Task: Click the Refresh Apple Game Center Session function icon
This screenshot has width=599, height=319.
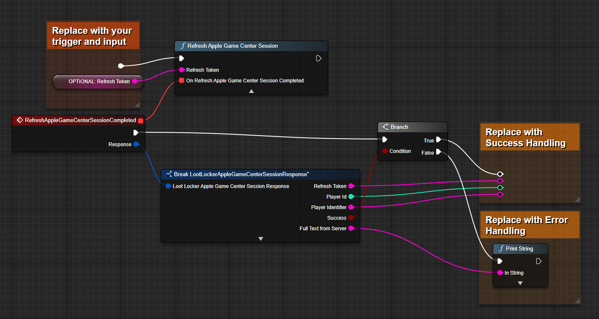Action: 183,46
